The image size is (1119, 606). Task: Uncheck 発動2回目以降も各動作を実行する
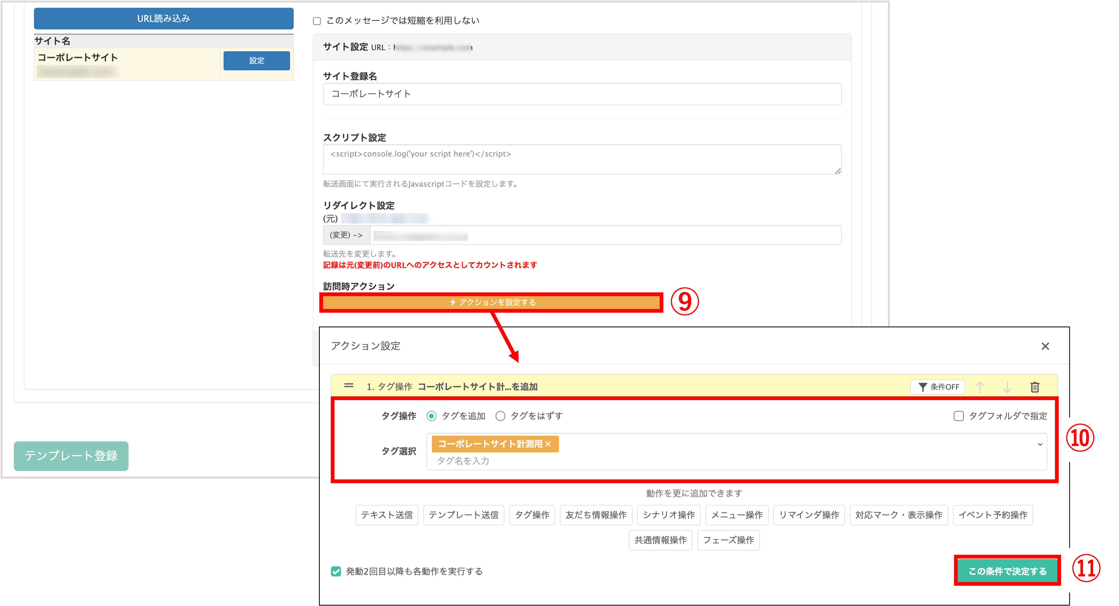click(336, 571)
